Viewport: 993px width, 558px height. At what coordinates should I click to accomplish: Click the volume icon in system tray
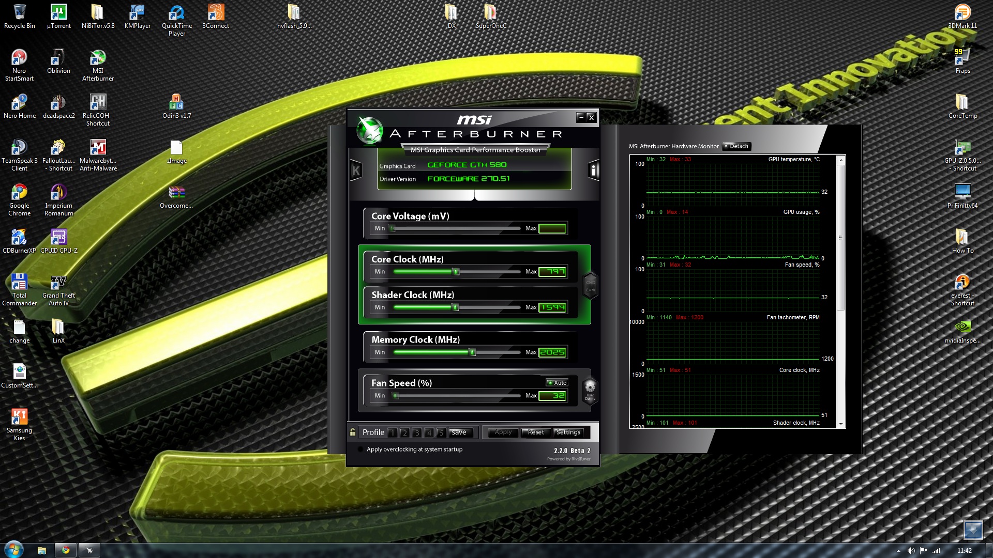pyautogui.click(x=911, y=551)
